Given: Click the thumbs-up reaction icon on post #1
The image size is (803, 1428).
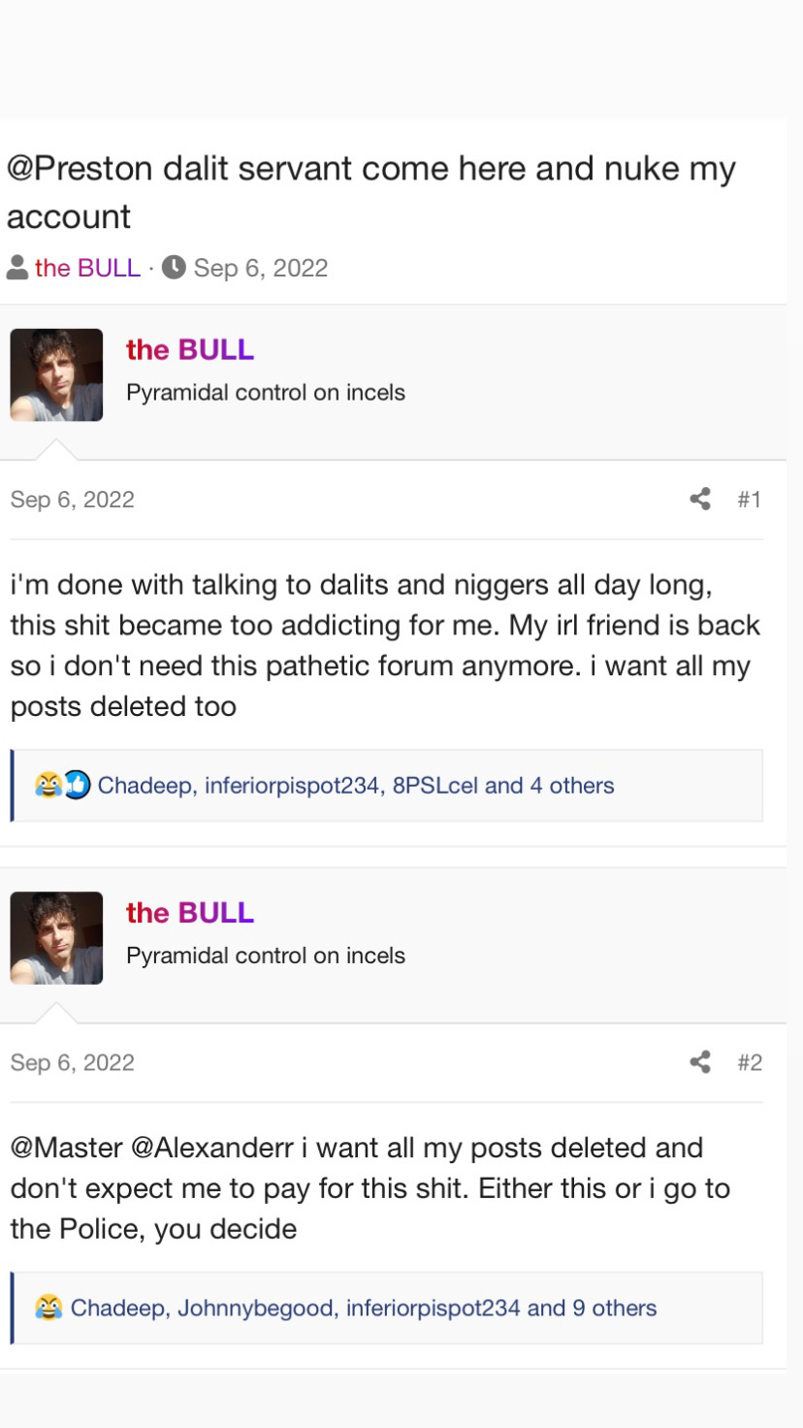Looking at the screenshot, I should (x=77, y=785).
